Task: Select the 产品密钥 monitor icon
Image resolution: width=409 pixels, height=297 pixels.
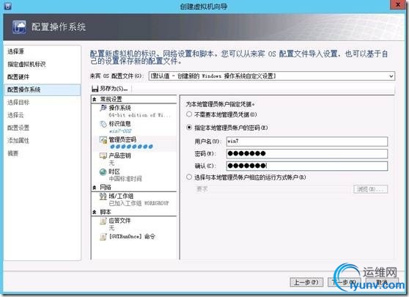Action: point(103,155)
